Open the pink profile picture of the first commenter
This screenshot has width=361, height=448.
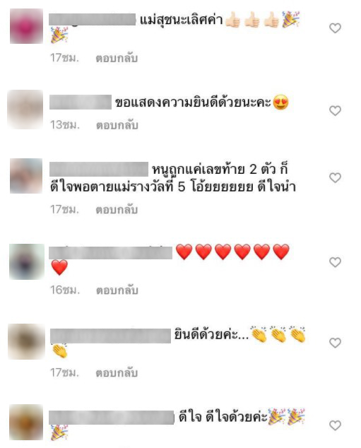[x=26, y=26]
